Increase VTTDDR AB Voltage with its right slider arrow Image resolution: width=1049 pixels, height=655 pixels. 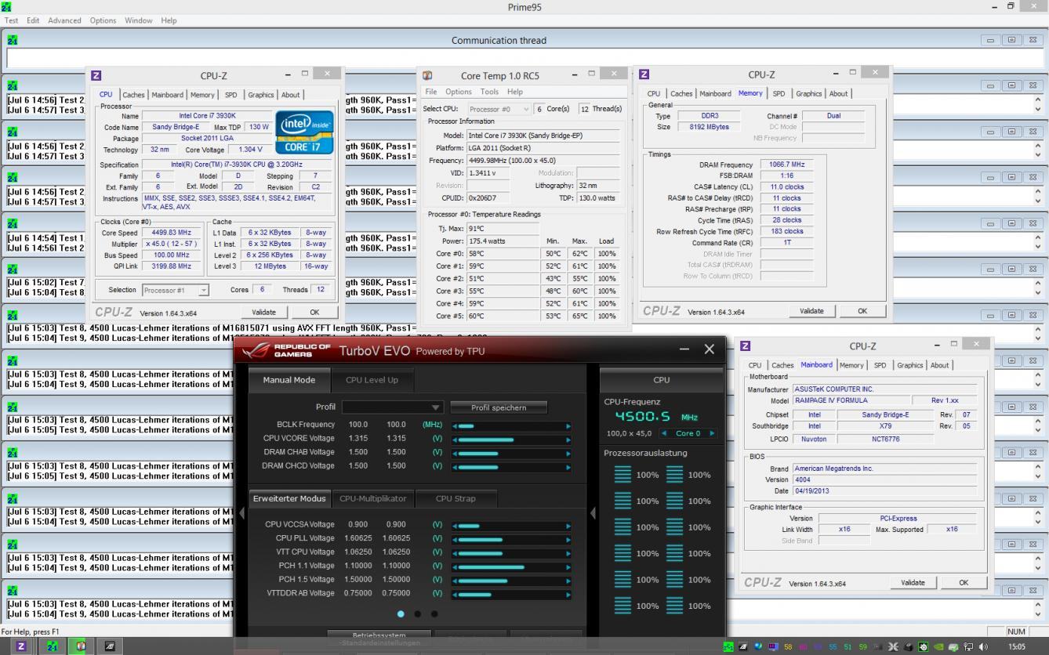pyautogui.click(x=568, y=595)
